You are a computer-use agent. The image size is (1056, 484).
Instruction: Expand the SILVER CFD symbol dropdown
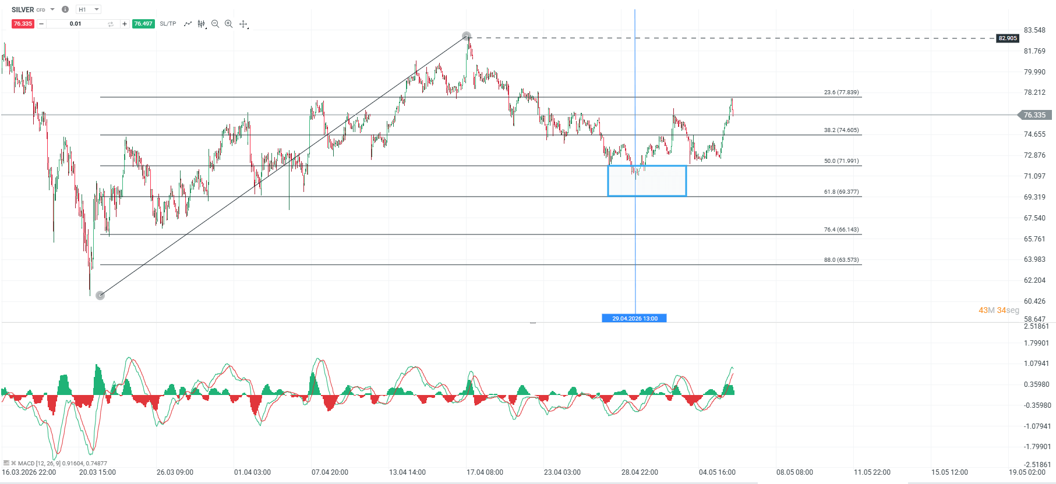[x=52, y=9]
